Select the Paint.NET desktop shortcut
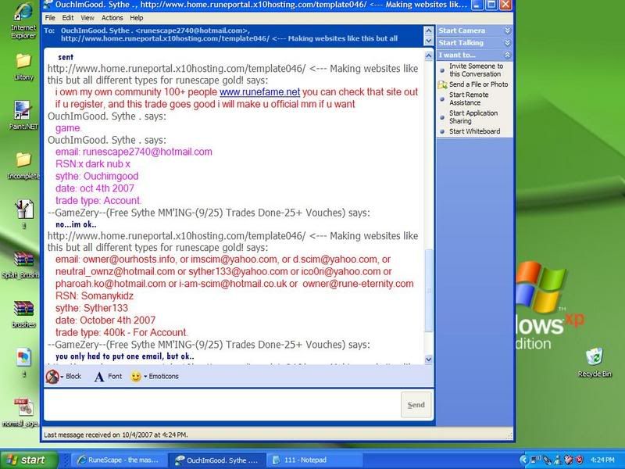Screen dimensions: 625x469 click(23, 115)
